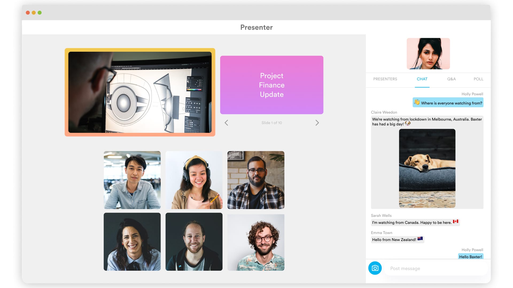Click the camera icon to attach photo
513x288 pixels.
click(375, 268)
